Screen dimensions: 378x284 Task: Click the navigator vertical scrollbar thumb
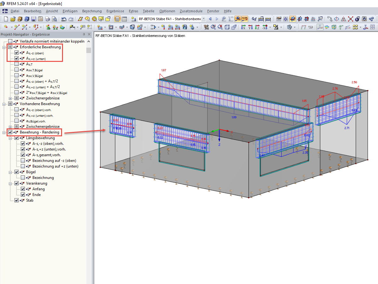point(89,50)
